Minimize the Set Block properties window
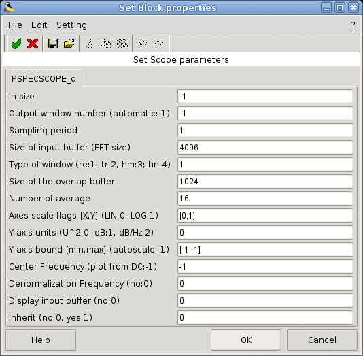Viewport: 363px width, 356px height. tap(326, 7)
